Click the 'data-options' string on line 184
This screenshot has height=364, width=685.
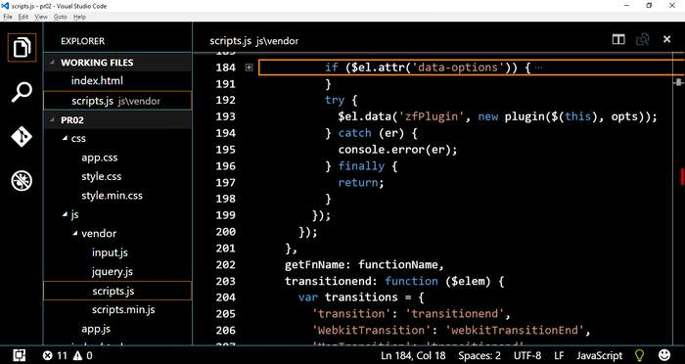click(458, 68)
